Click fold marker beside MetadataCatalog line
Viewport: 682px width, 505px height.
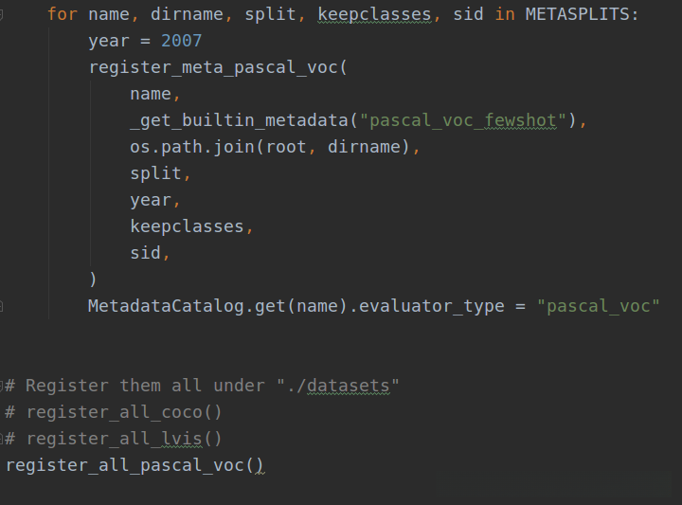3,305
